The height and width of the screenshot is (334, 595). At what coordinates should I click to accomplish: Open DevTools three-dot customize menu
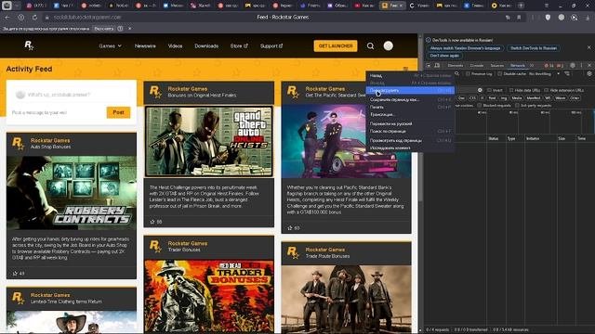tap(581, 65)
